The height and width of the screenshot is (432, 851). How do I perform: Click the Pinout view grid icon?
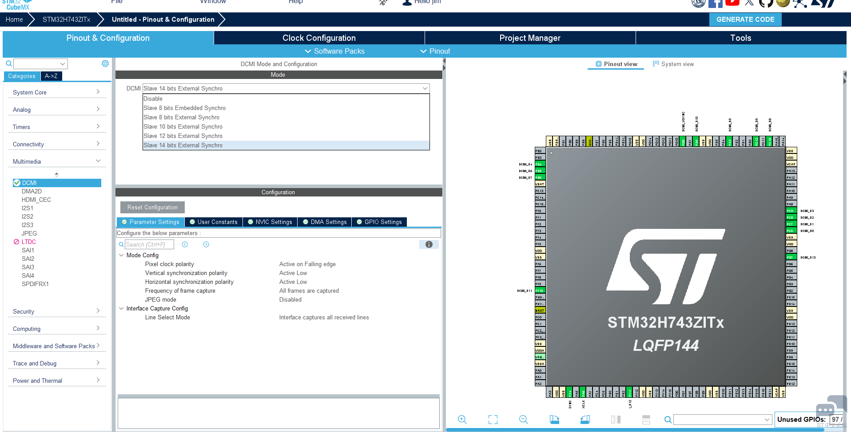pos(599,64)
